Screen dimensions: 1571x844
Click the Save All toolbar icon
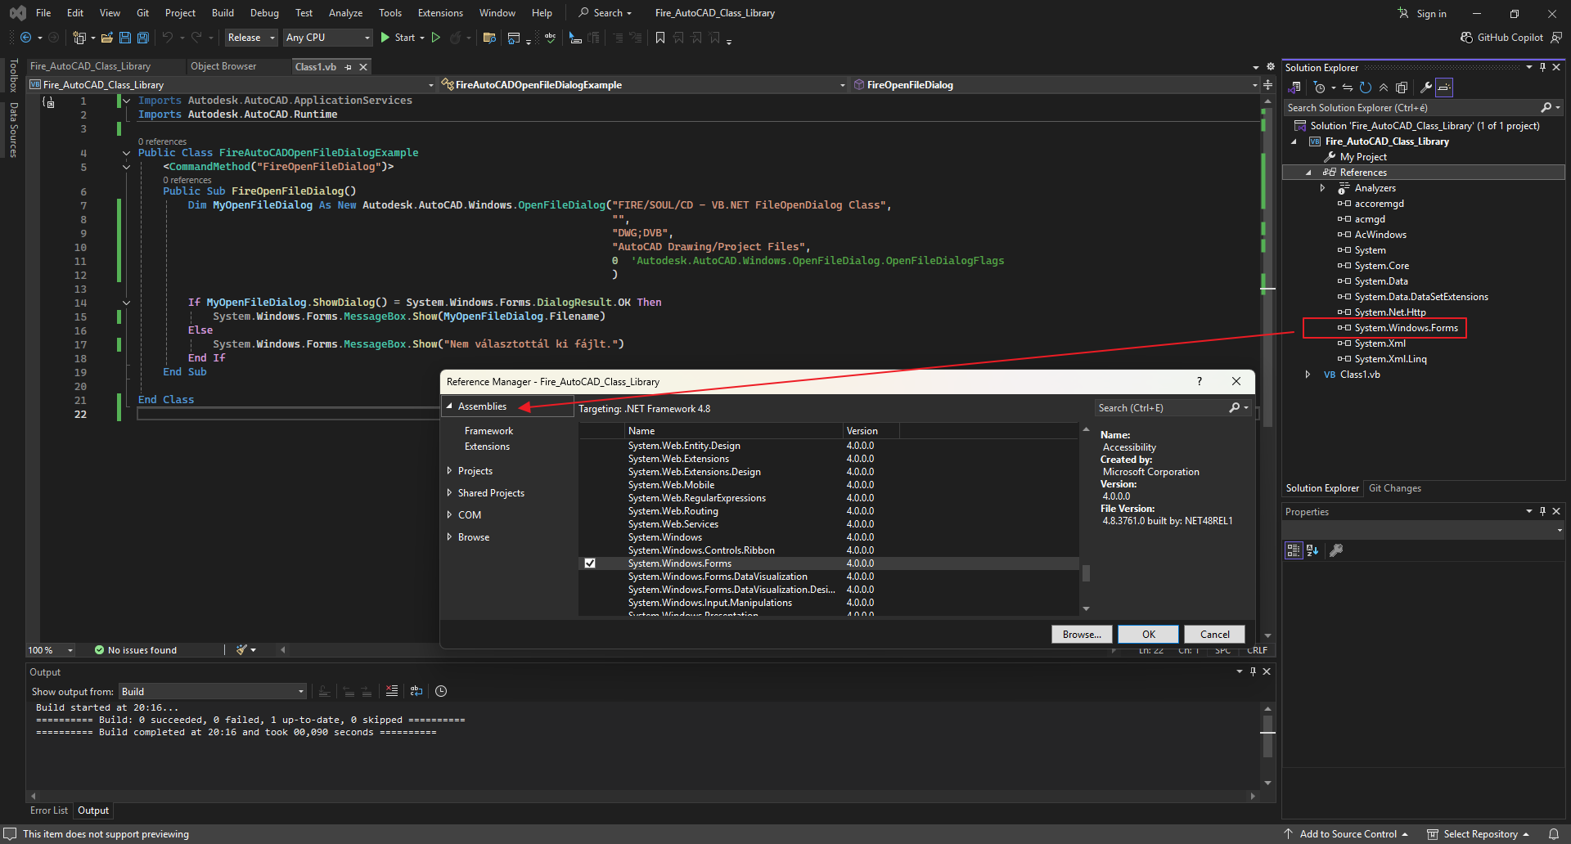click(143, 38)
